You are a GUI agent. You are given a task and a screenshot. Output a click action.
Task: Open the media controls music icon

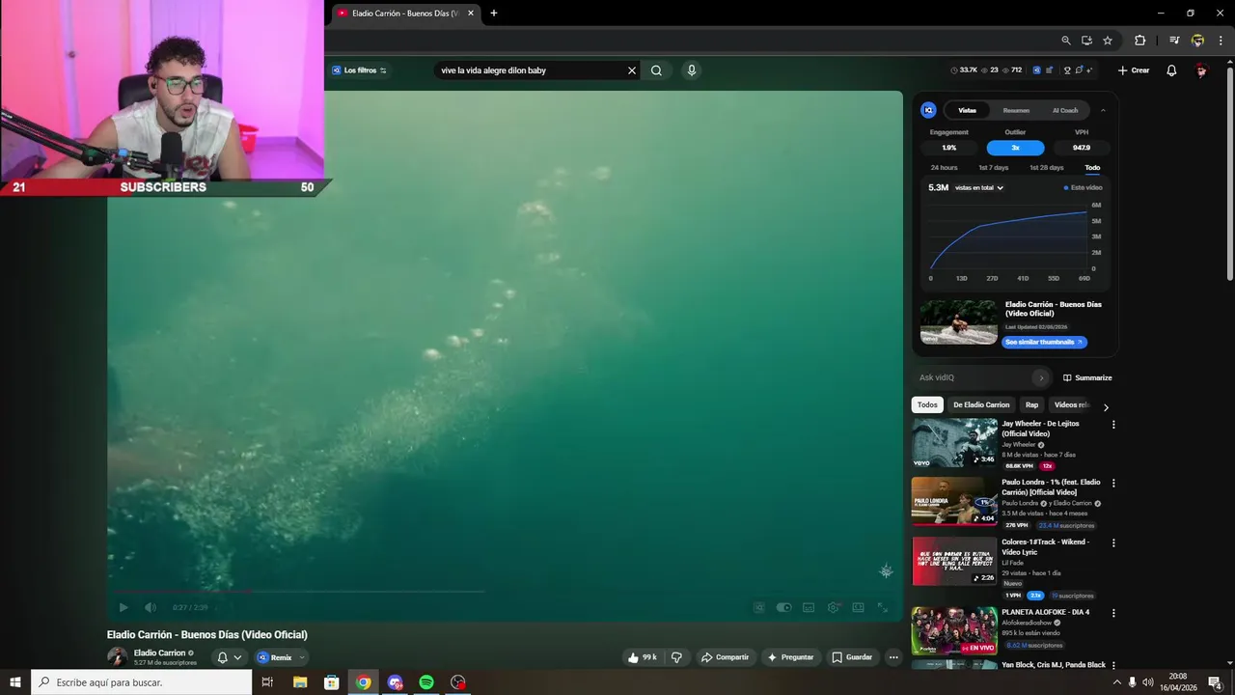[x=1174, y=41]
